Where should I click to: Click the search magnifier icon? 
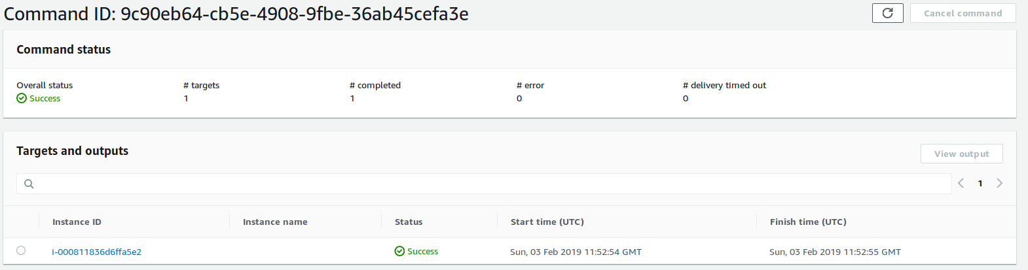click(29, 184)
